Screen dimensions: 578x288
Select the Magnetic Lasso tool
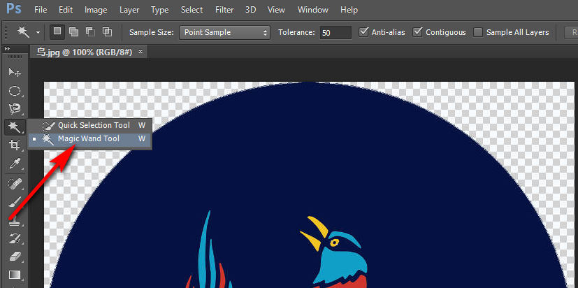tap(15, 109)
